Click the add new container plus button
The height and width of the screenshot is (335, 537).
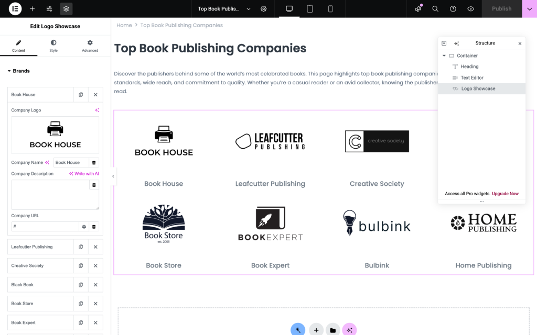316,330
